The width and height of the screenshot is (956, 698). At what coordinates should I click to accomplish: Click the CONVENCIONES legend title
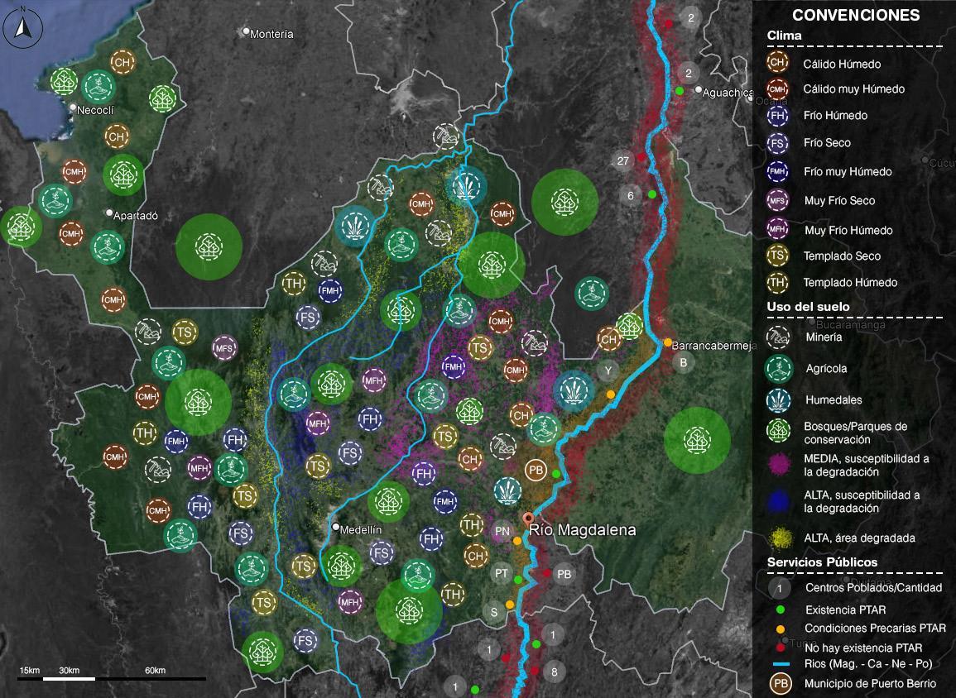pos(855,15)
